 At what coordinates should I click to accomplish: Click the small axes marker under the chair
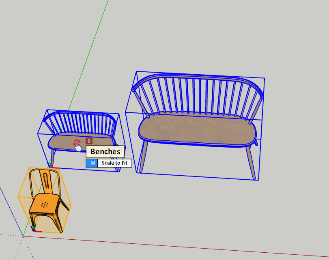pyautogui.click(x=36, y=229)
